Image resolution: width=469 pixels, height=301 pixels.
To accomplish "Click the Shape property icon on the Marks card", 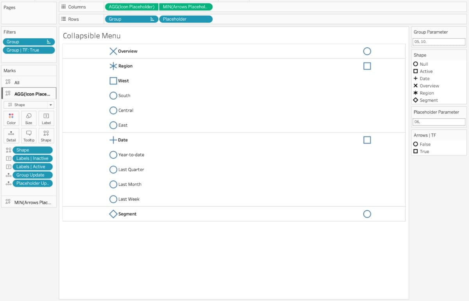I will [x=46, y=135].
